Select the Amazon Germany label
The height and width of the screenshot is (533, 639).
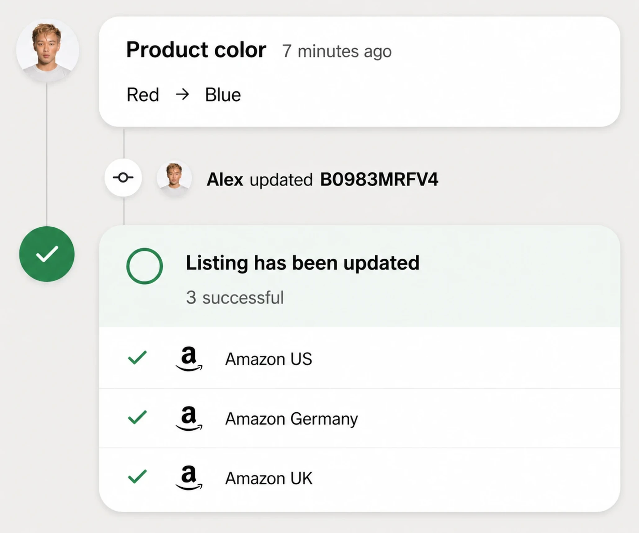coord(292,419)
